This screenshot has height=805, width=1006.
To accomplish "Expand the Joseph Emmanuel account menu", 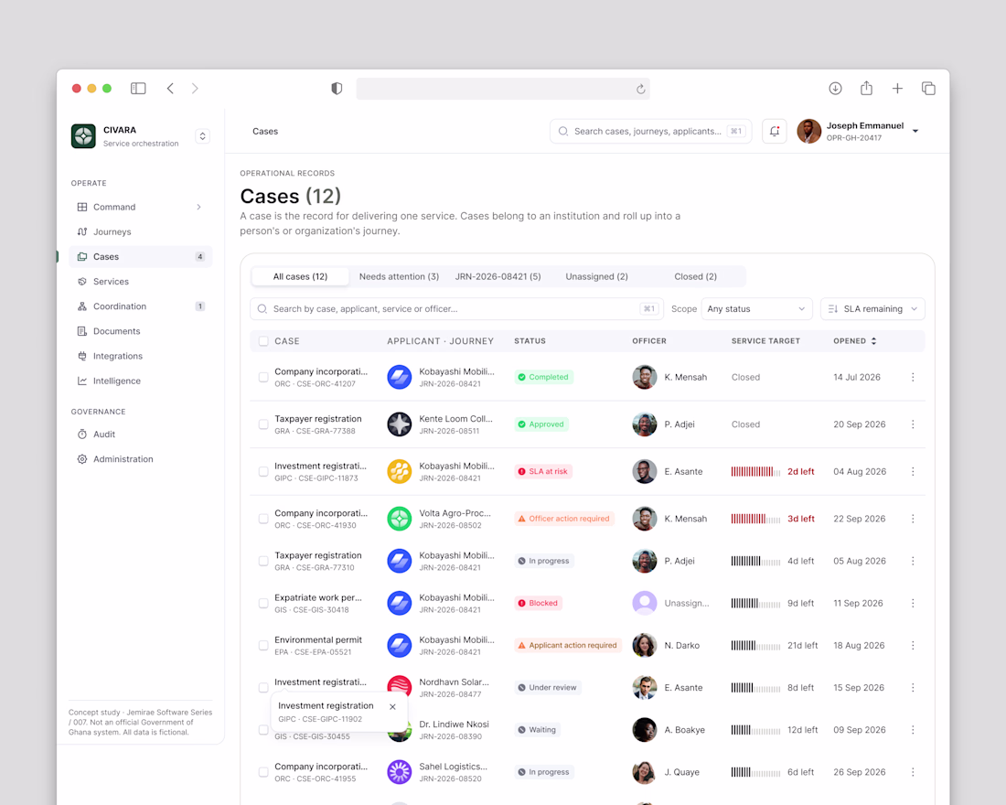I will [915, 131].
